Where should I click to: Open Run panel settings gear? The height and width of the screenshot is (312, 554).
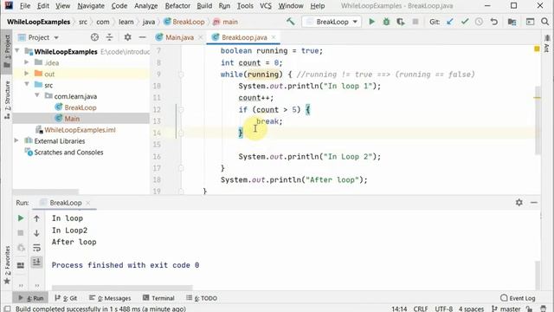[519, 202]
